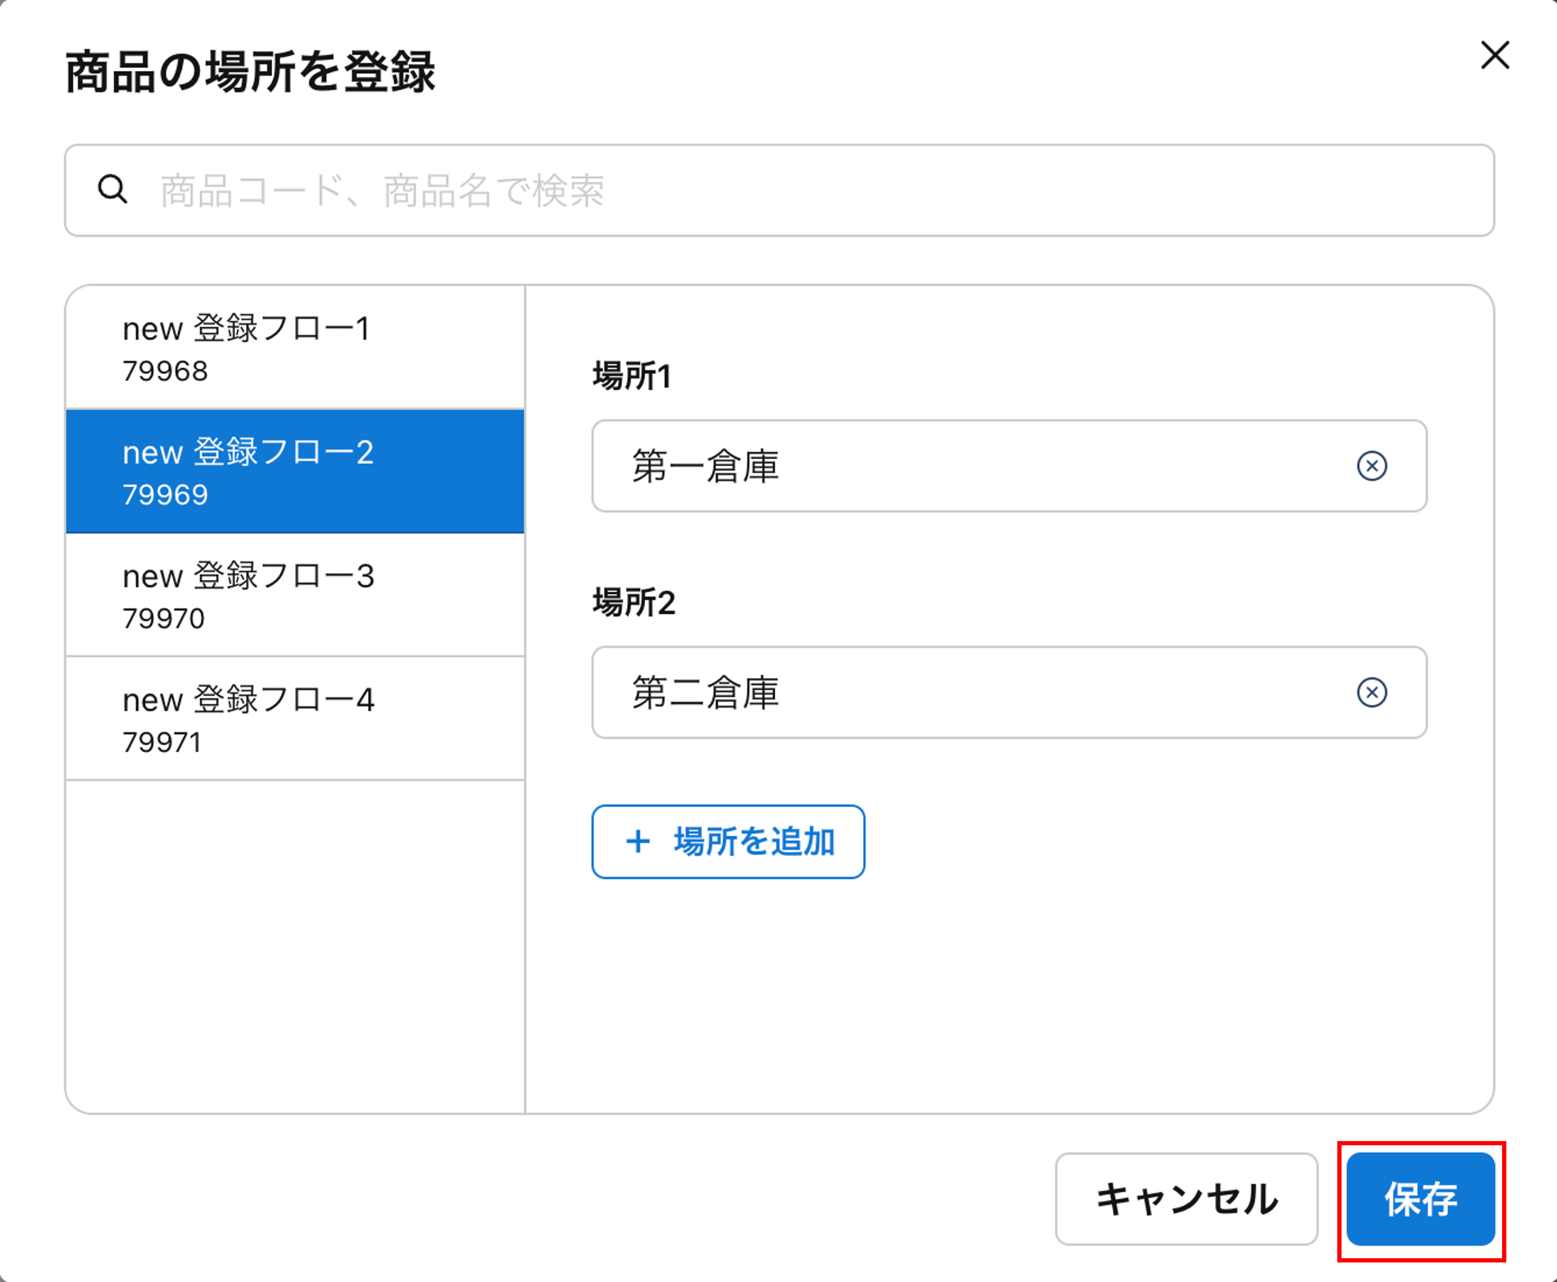The width and height of the screenshot is (1557, 1282).
Task: Clear the 第二倉庫 field with its x icon
Action: [1371, 693]
